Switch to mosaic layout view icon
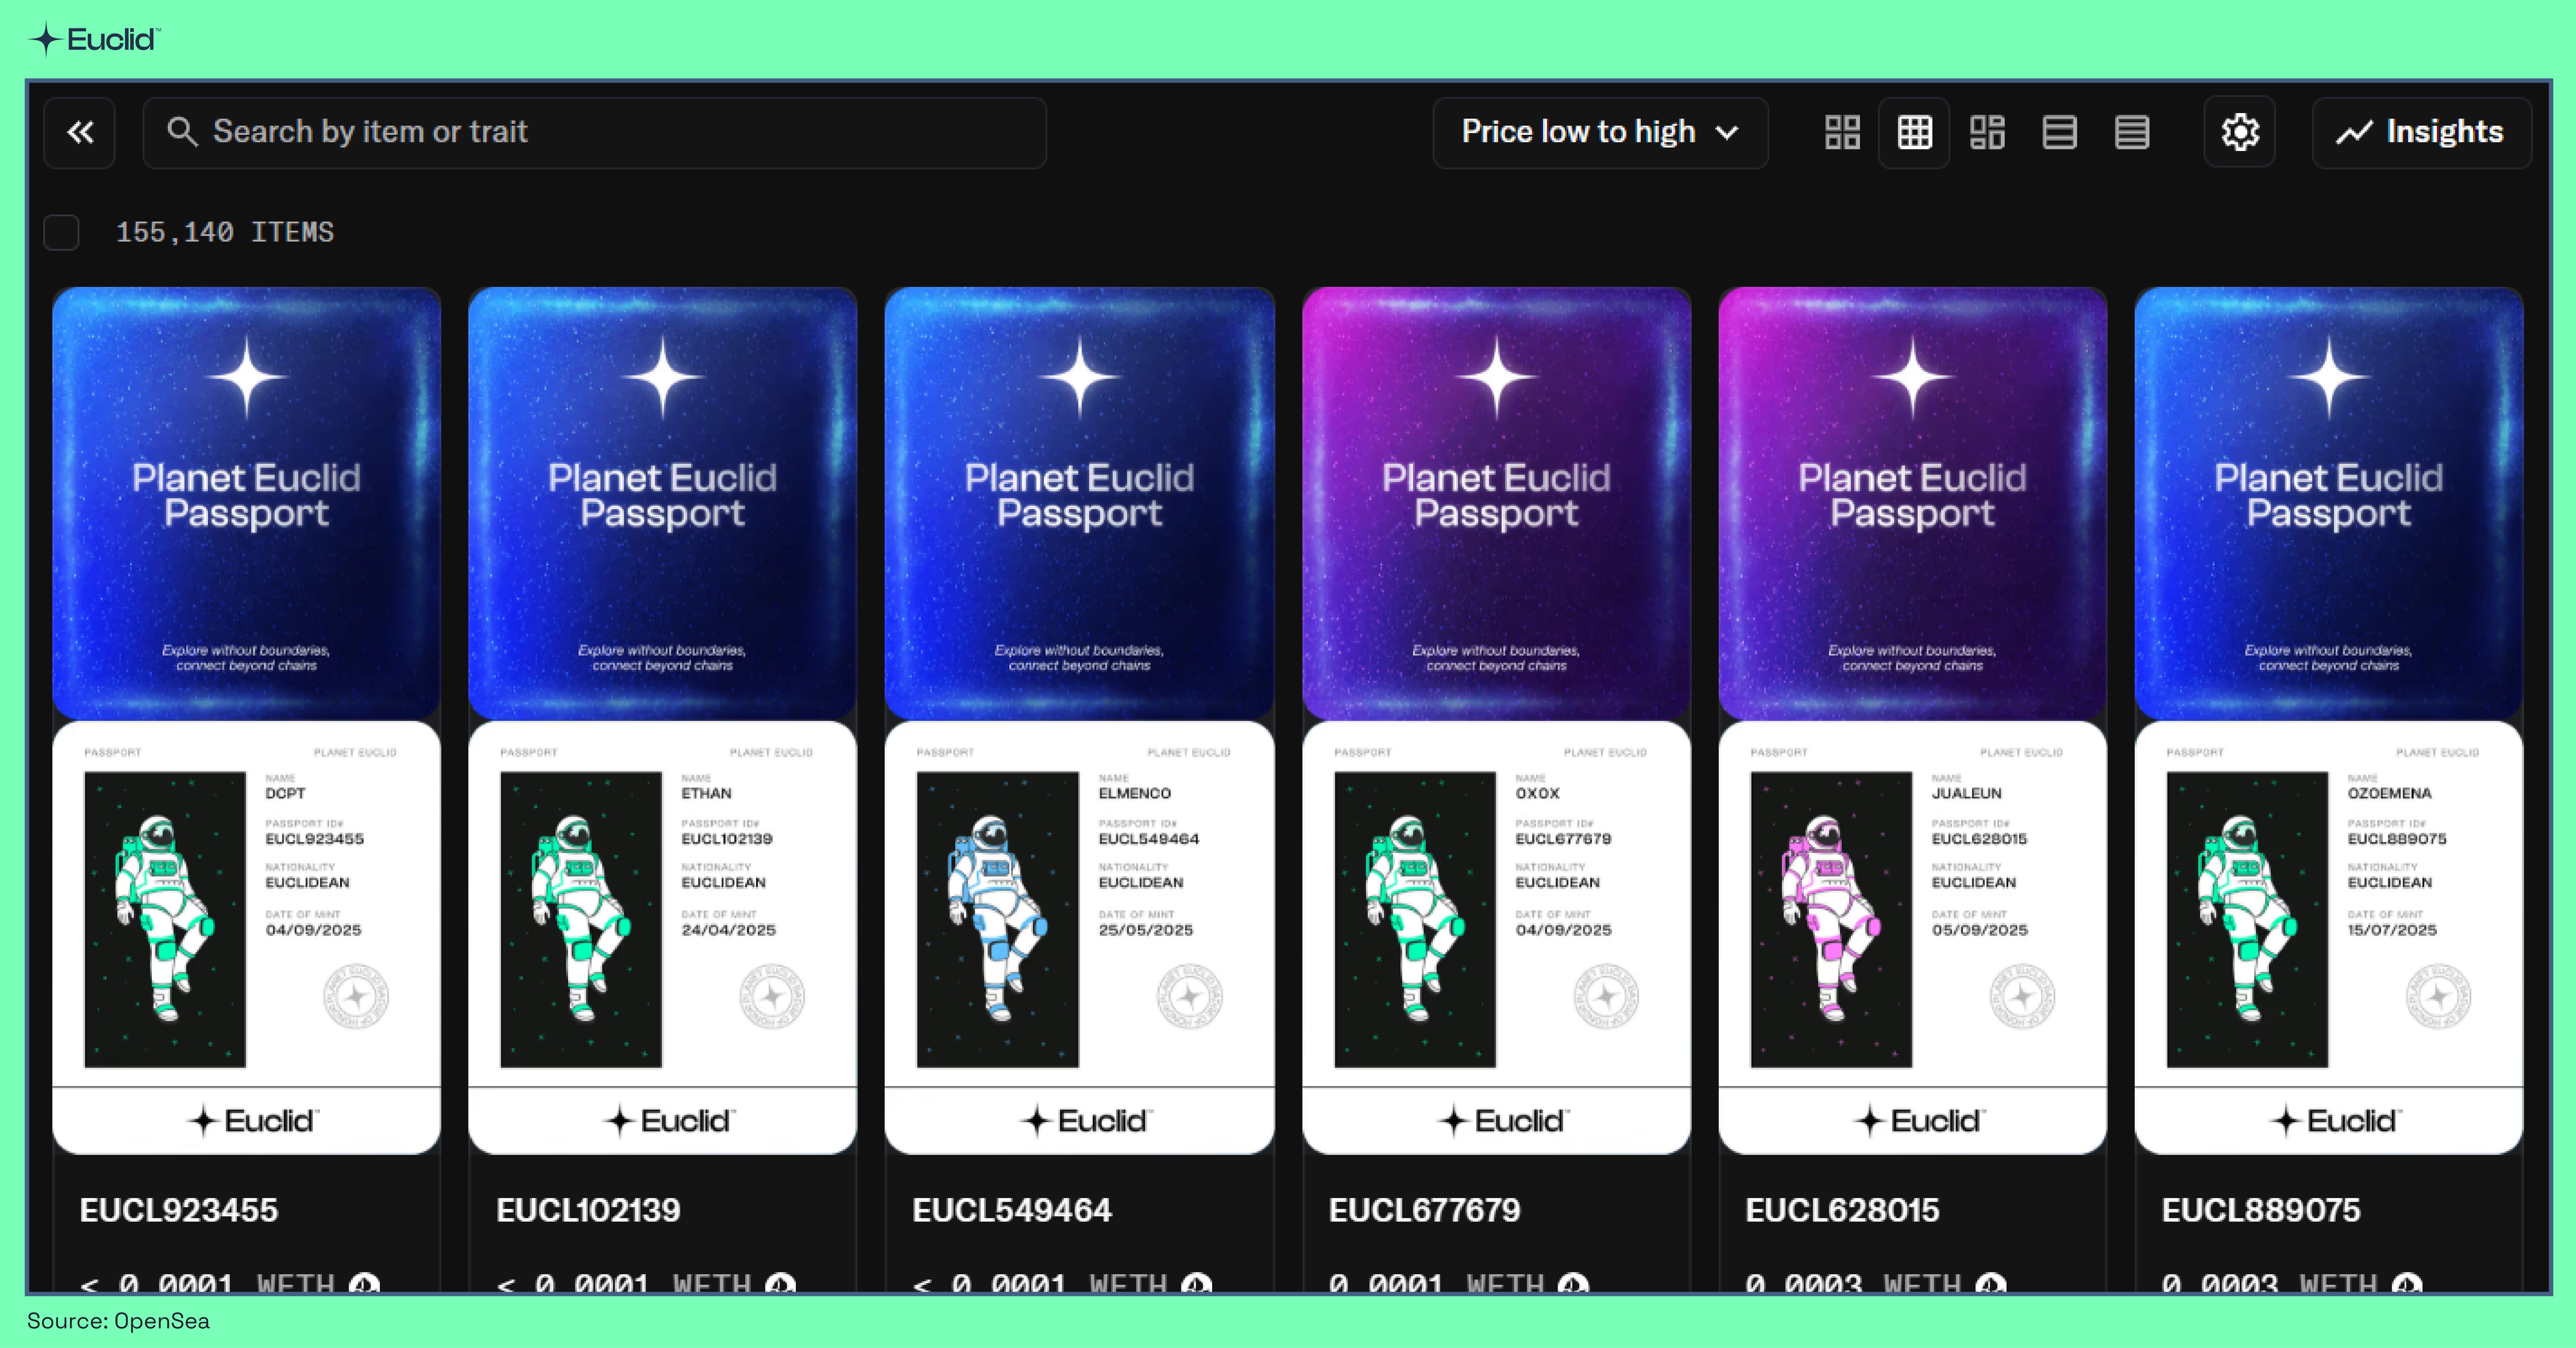 [1987, 132]
